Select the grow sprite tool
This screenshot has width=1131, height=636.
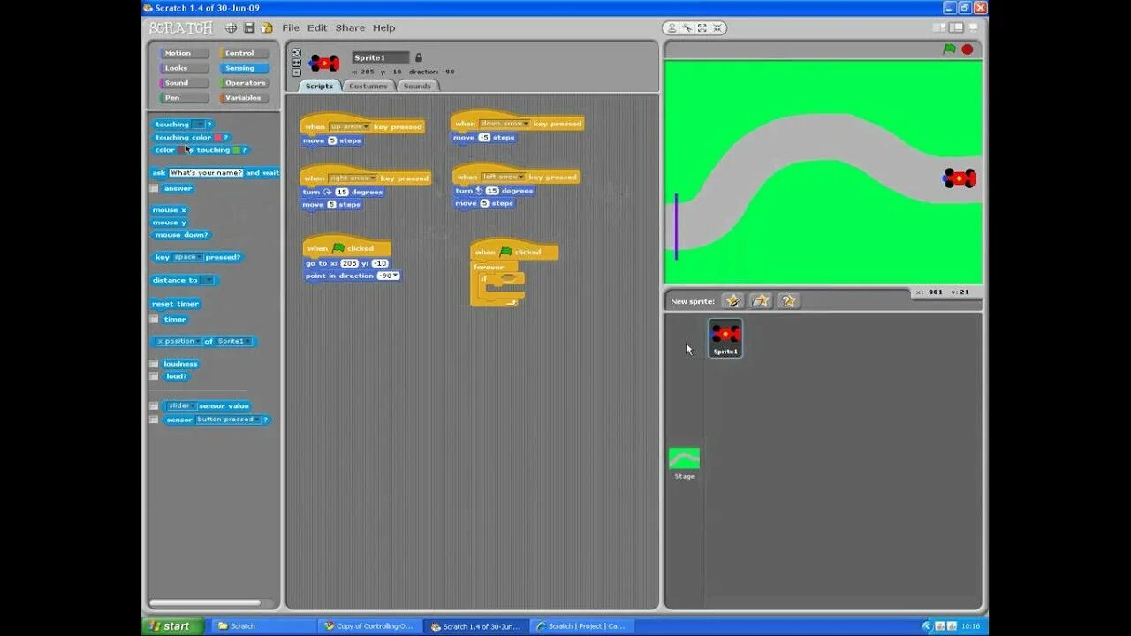click(702, 28)
